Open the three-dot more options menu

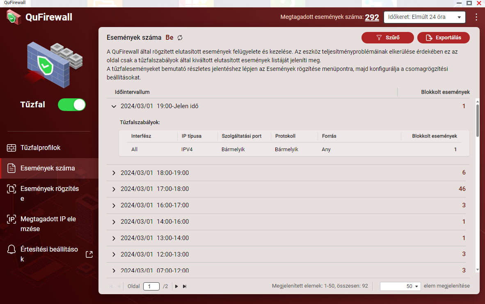[476, 17]
